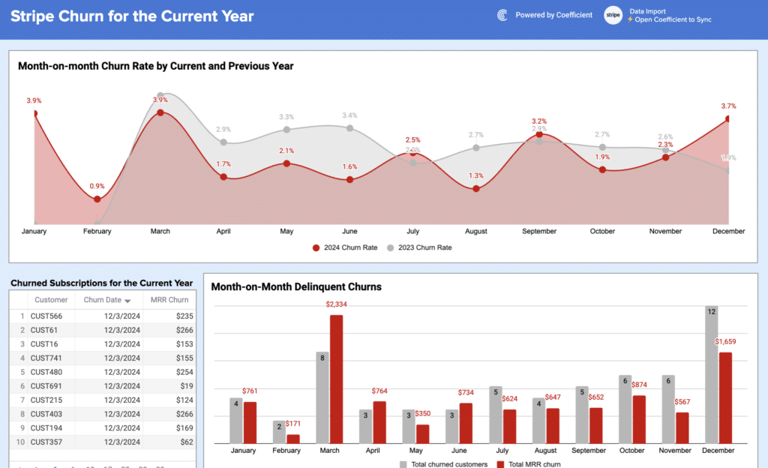Click the June 2023 3.4% gray point

coord(349,128)
